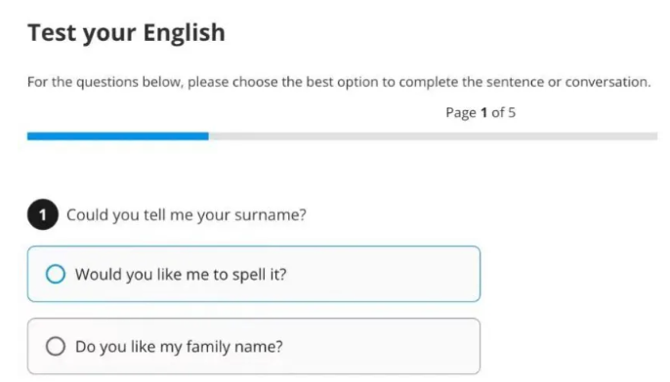Click the question "Could you tell me your surname?"
Viewport: 670px width, 382px height.
(x=187, y=214)
